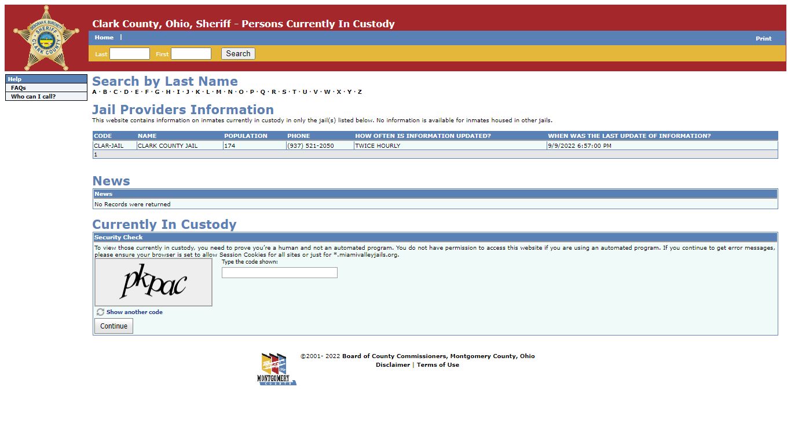Browse last names starting with O

[241, 92]
